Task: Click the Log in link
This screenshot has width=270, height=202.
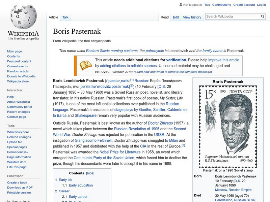Action: [261, 5]
